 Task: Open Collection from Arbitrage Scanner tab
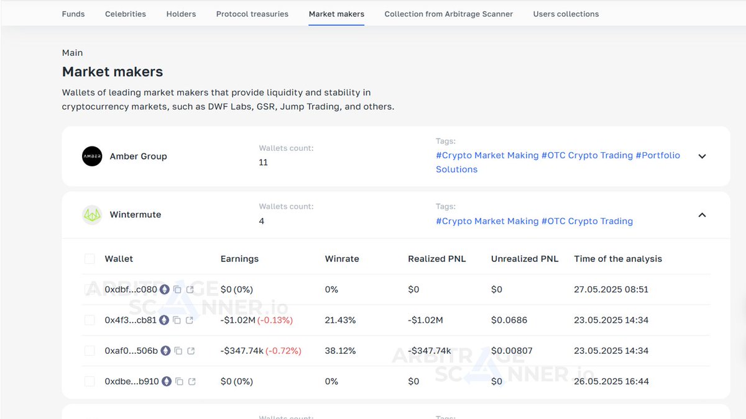pos(449,14)
